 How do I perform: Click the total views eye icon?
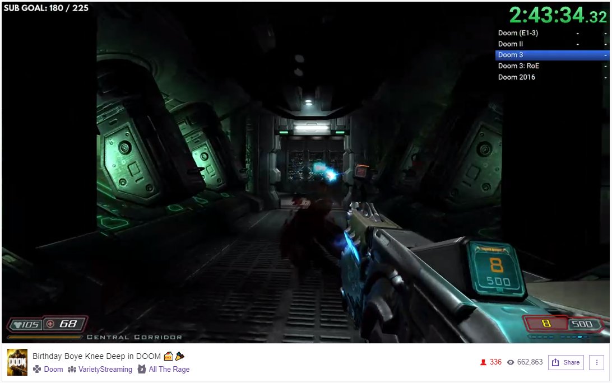[510, 362]
